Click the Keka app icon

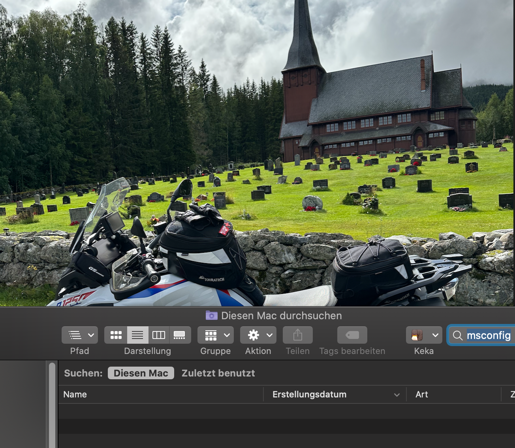point(417,335)
